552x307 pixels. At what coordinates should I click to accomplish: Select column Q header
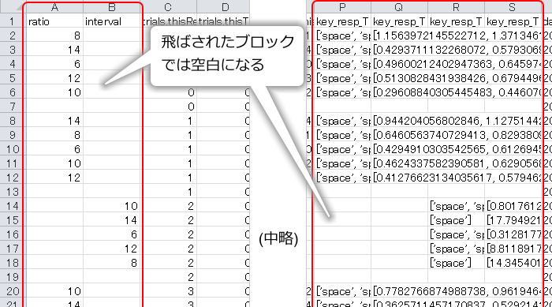point(399,7)
